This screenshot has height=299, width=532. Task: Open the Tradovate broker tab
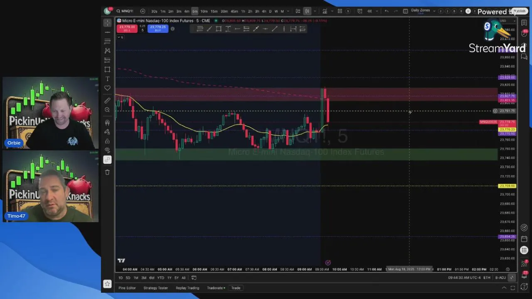coord(216,288)
